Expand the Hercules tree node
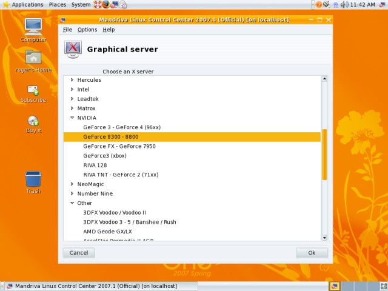388x291 pixels. click(72, 79)
